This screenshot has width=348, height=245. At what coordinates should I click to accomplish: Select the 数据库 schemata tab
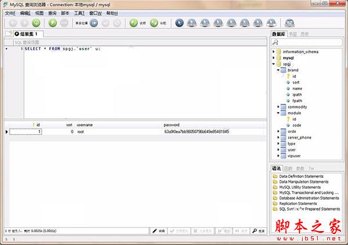click(x=279, y=34)
